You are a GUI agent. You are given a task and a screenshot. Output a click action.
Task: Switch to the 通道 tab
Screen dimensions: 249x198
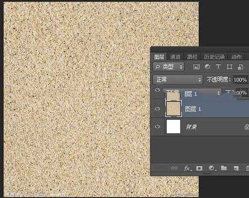tap(175, 57)
